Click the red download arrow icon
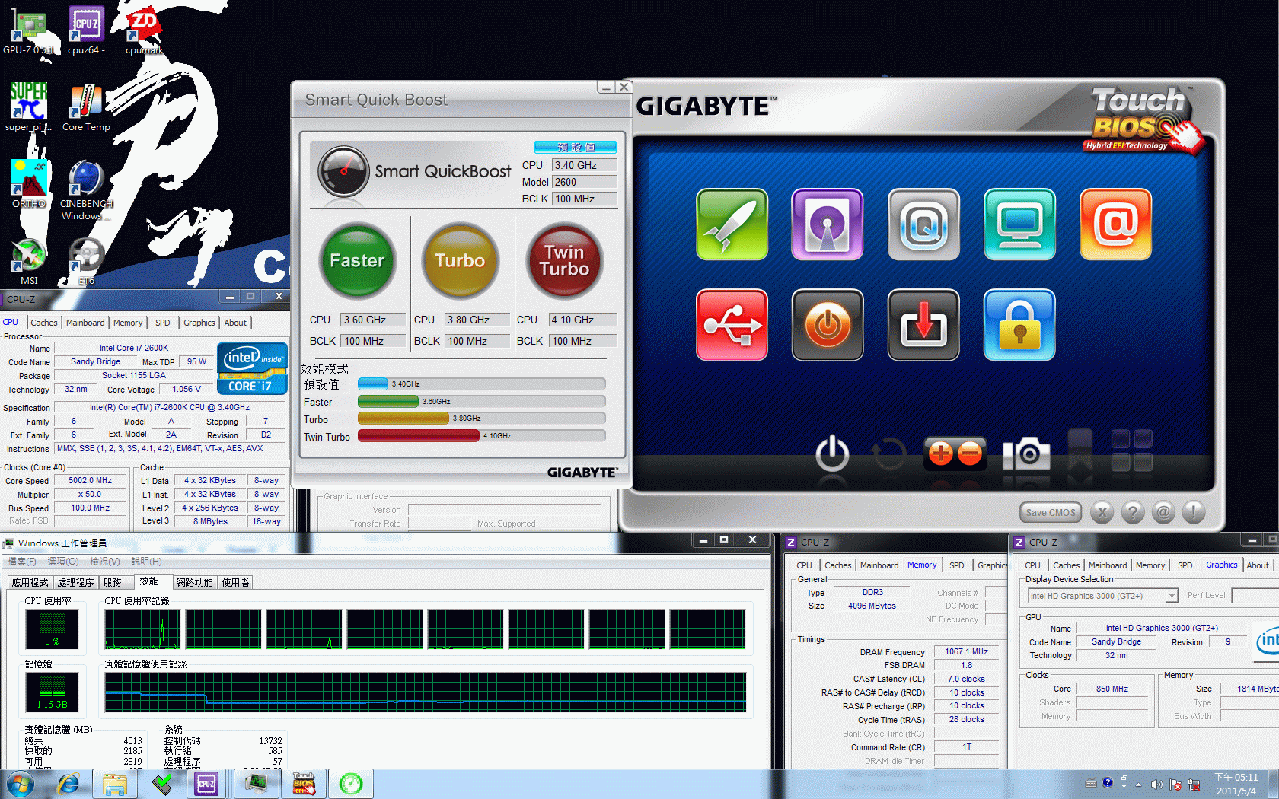The height and width of the screenshot is (799, 1279). pyautogui.click(x=923, y=325)
